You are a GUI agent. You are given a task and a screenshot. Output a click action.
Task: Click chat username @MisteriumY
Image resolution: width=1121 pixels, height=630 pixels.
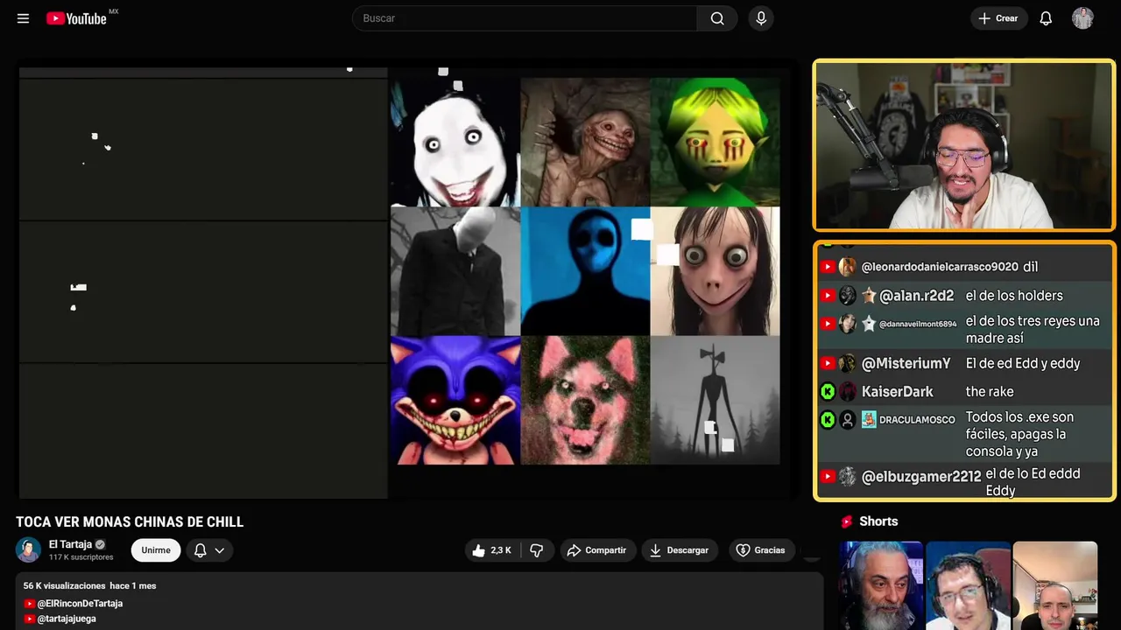(x=906, y=363)
